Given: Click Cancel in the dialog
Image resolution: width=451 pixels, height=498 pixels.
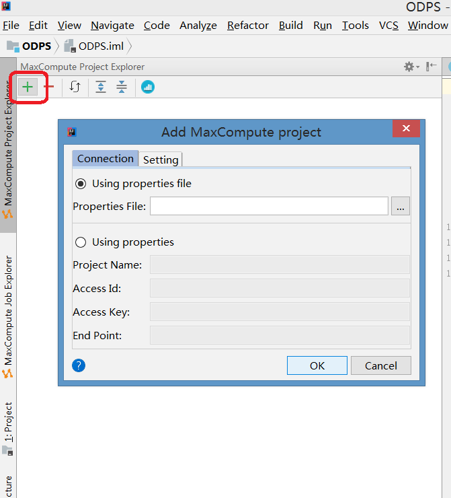Looking at the screenshot, I should click(381, 365).
